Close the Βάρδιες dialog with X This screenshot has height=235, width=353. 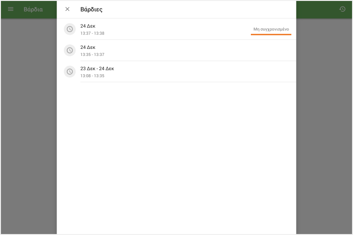coord(67,9)
